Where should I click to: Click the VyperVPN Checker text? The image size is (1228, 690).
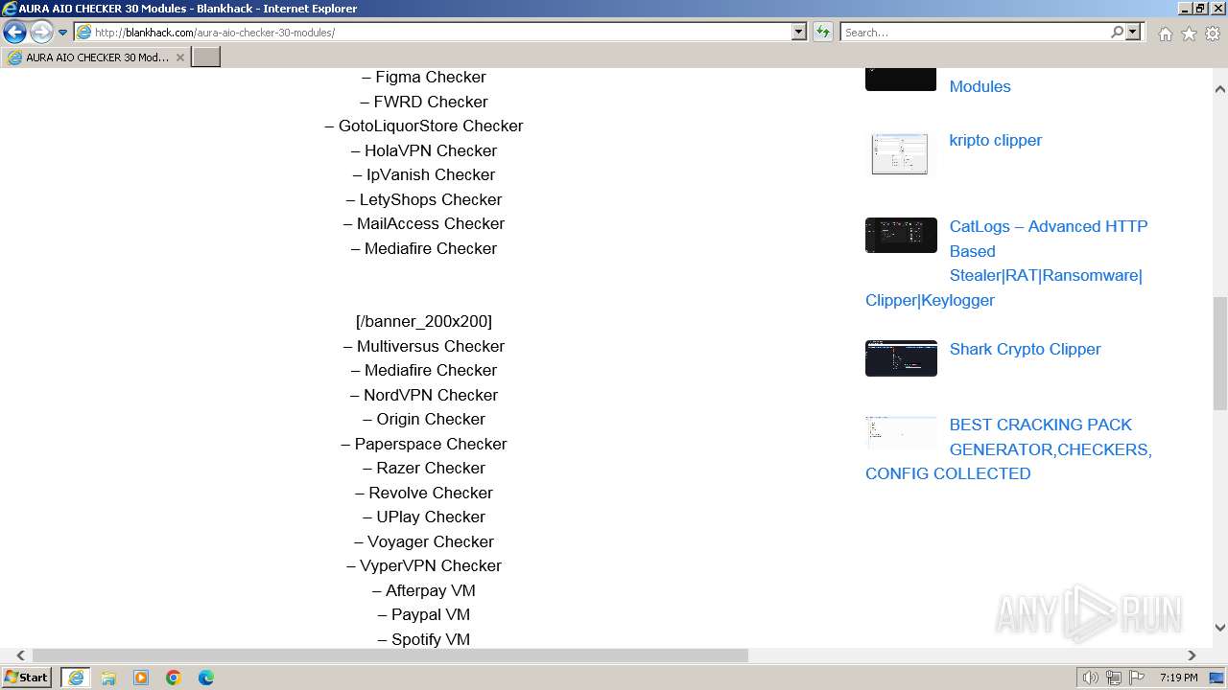point(424,565)
